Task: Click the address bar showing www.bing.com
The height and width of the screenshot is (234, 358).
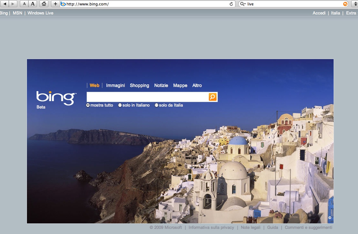Action: coord(148,4)
